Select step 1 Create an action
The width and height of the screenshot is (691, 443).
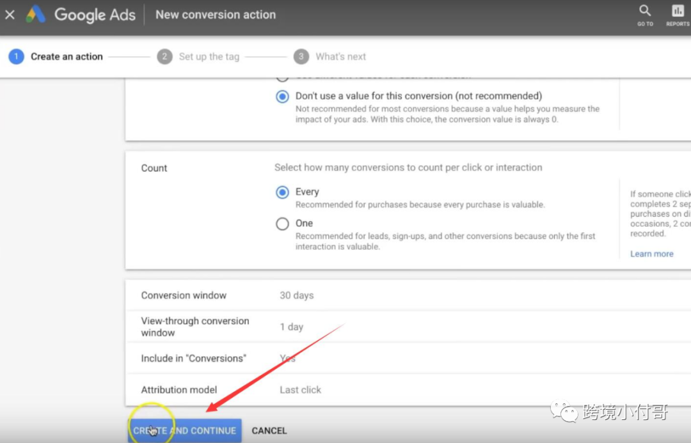(56, 56)
